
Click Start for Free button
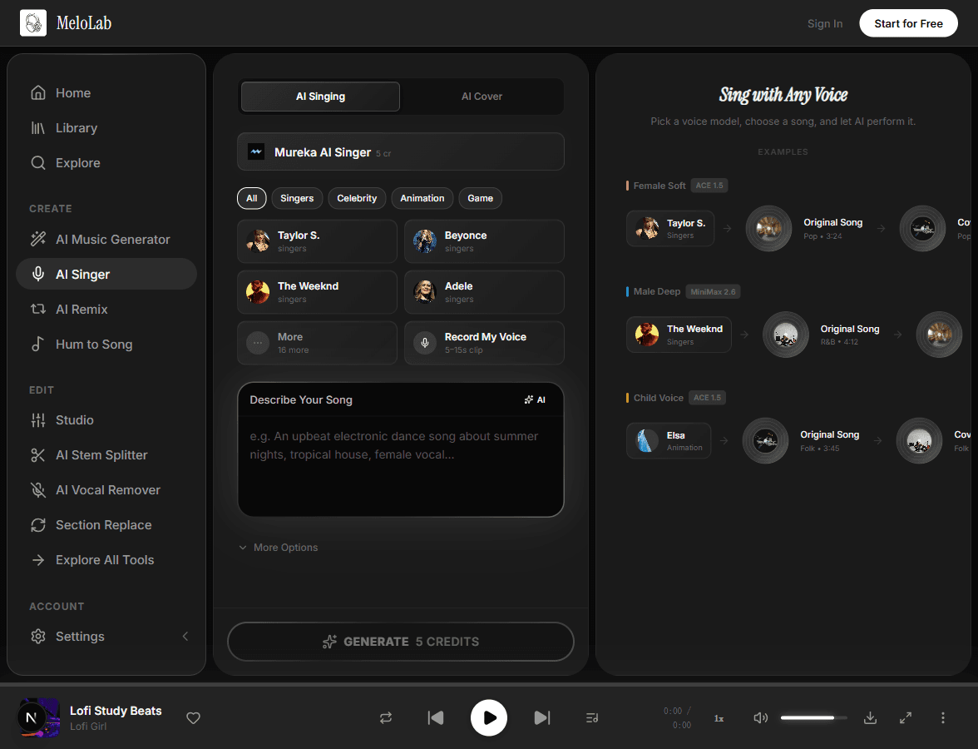908,23
